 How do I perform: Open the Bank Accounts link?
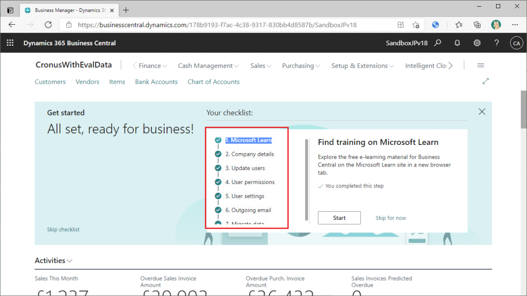point(156,82)
